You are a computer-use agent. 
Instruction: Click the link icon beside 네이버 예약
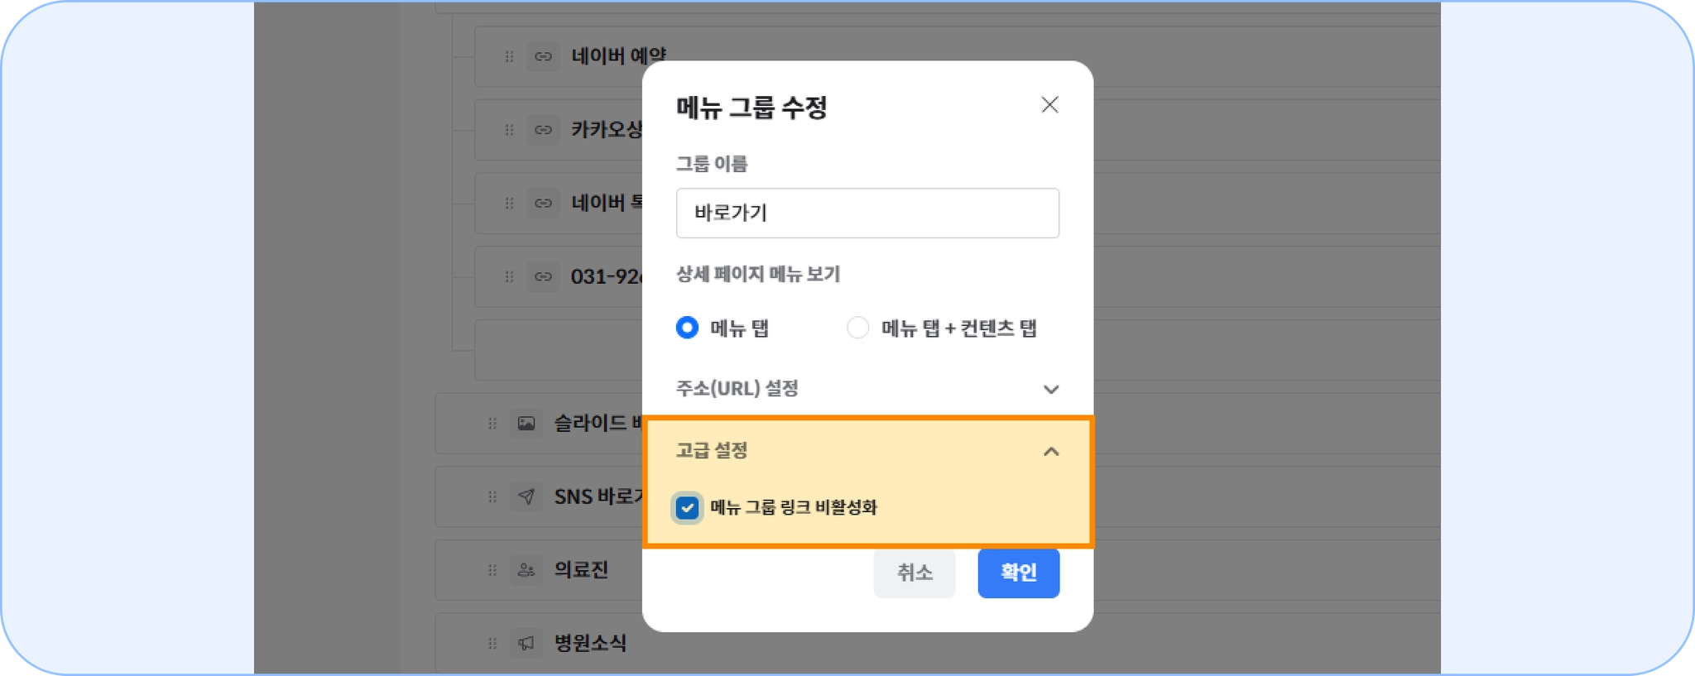pyautogui.click(x=543, y=56)
